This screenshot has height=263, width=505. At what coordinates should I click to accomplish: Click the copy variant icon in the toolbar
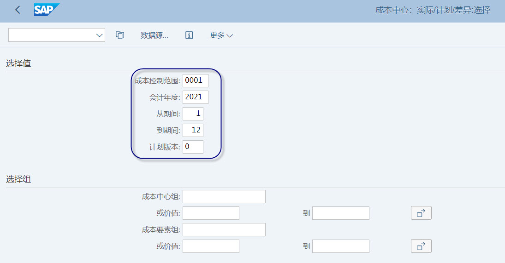click(x=120, y=35)
